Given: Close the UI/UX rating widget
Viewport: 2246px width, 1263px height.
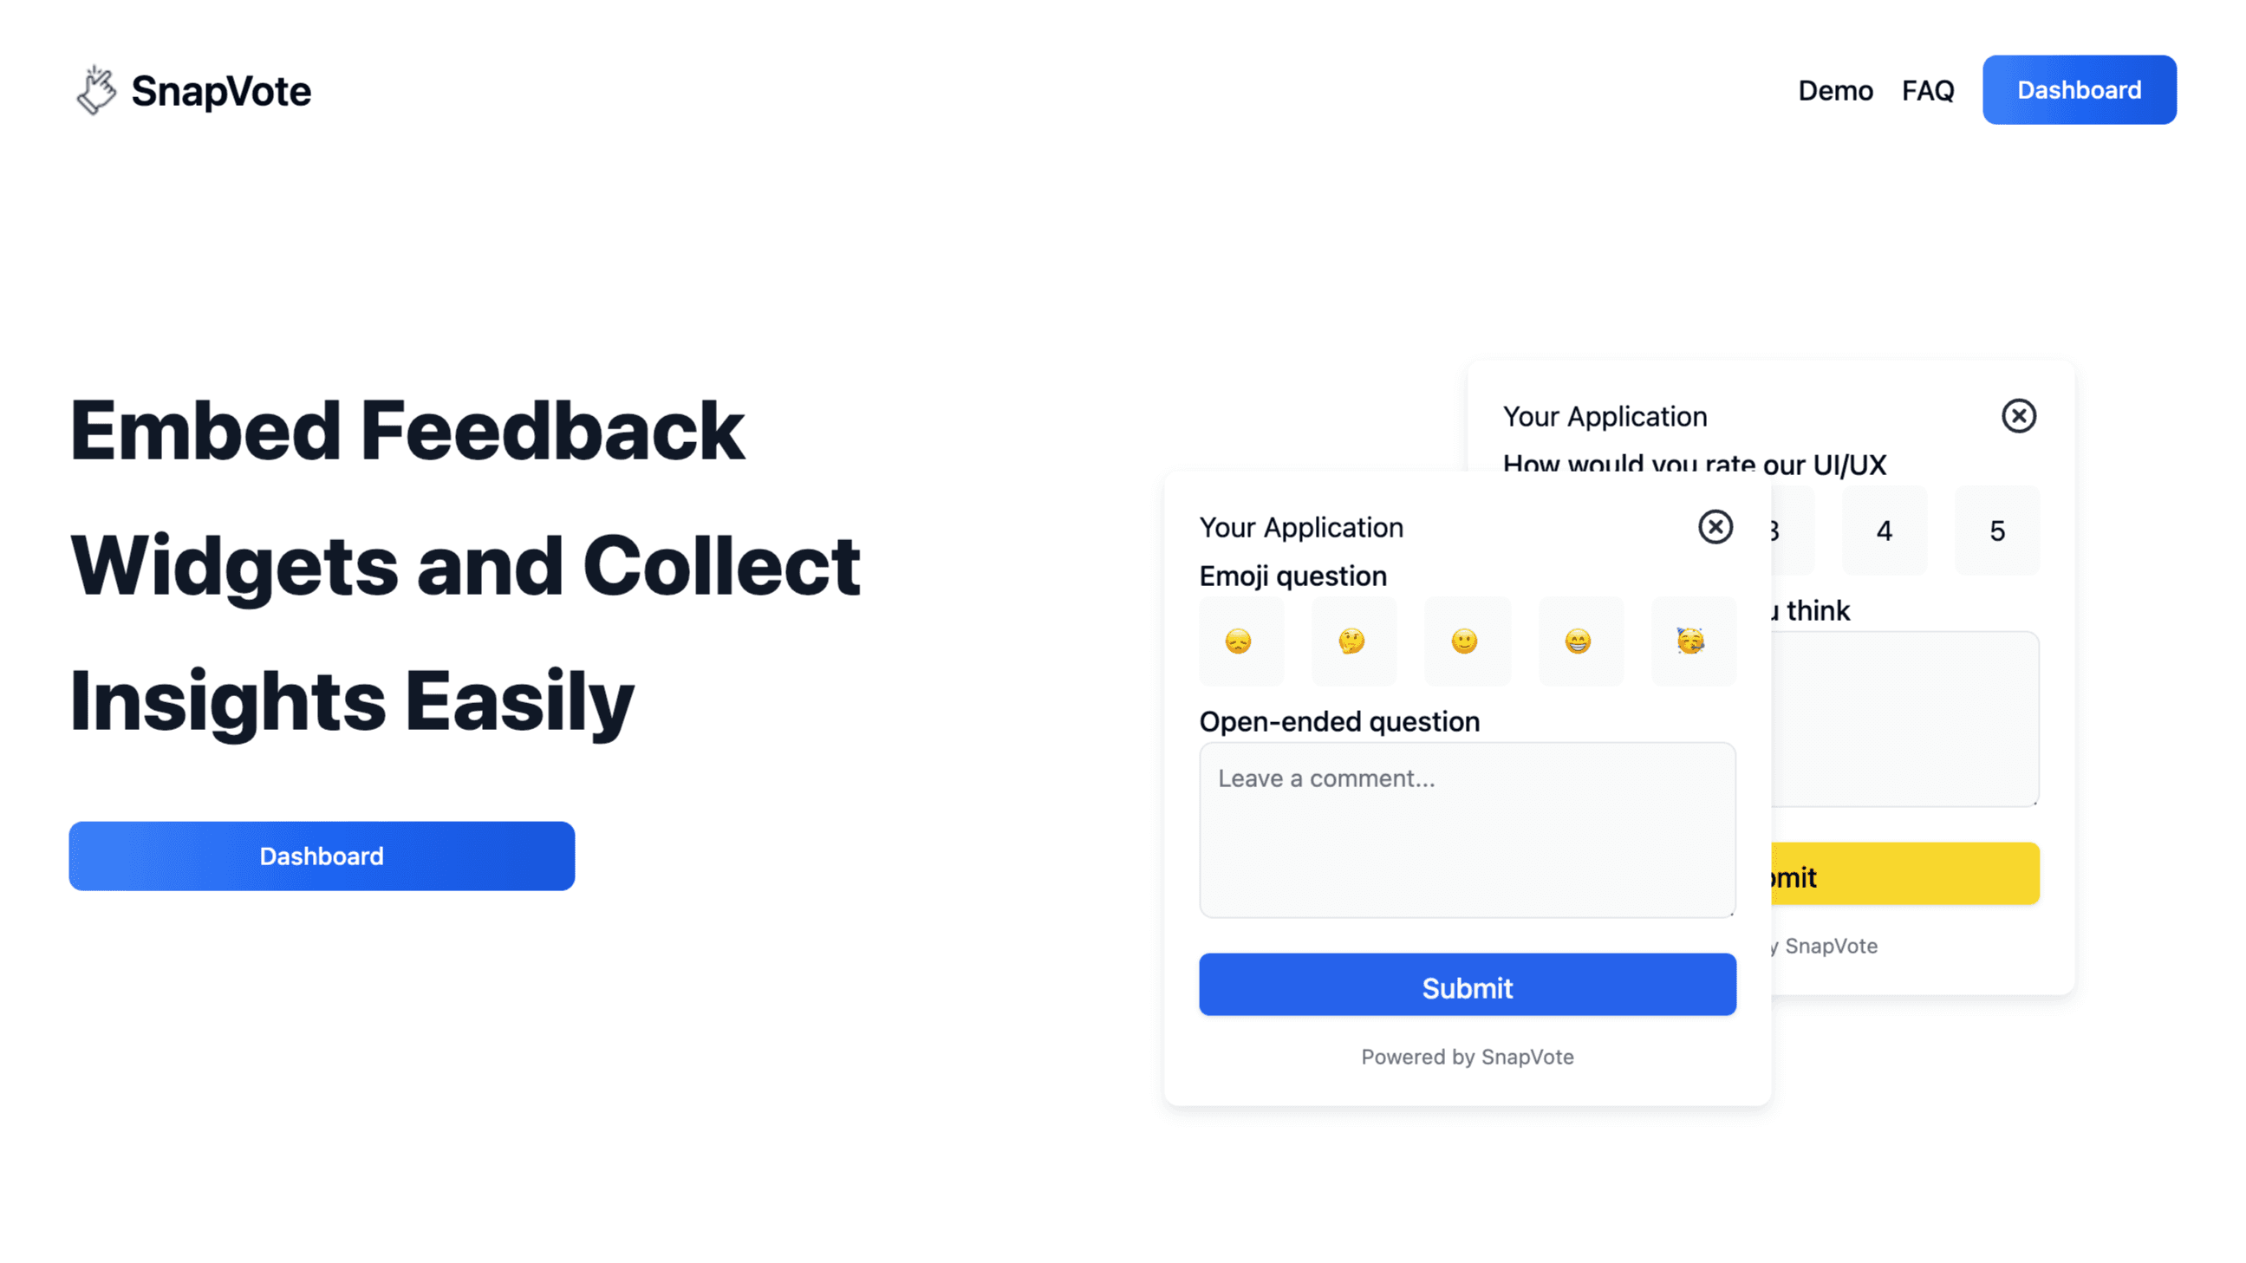Looking at the screenshot, I should tap(2017, 416).
